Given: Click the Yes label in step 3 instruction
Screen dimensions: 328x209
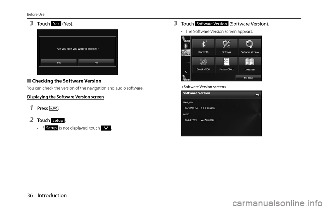Looking at the screenshot, I should (x=56, y=24).
